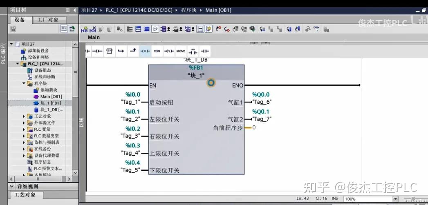Screen dimensions: 428x205
Task: Click the open branch arrow icon
Action: click(121, 51)
